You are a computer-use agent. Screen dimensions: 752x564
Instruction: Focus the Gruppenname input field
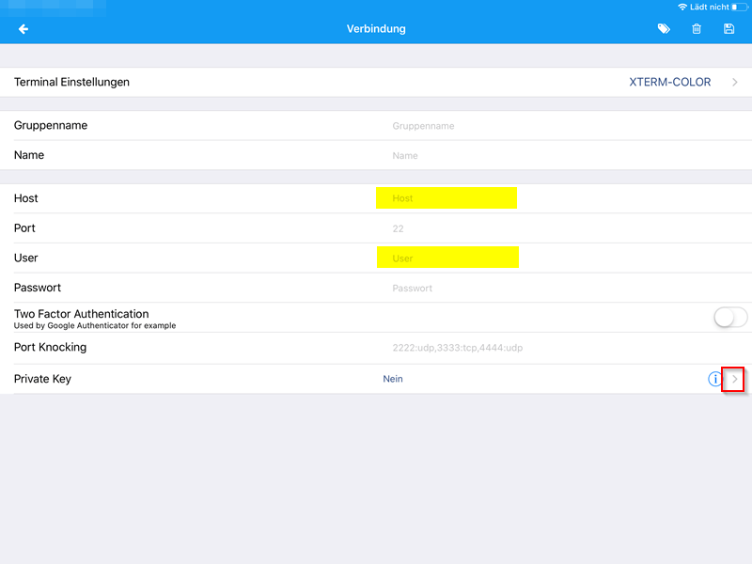coord(470,126)
